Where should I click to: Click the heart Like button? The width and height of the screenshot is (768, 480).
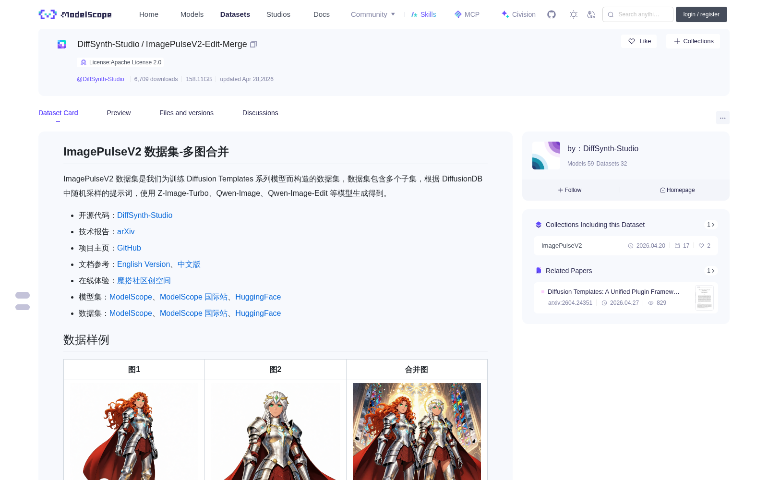pyautogui.click(x=639, y=41)
